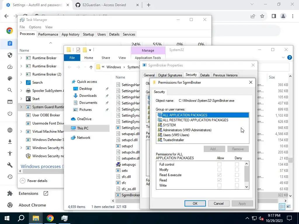Toggle Write Allow checkbox

tap(220, 185)
